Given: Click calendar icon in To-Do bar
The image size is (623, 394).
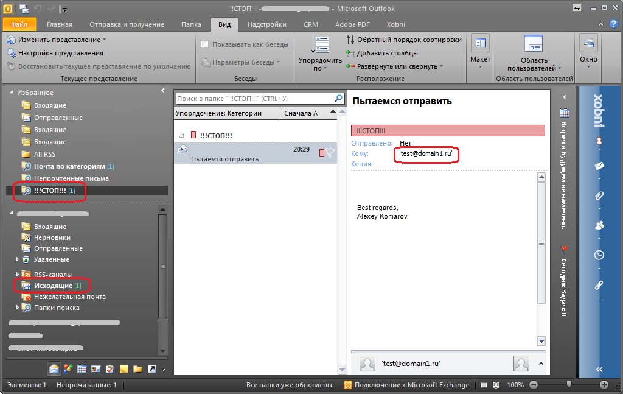Looking at the screenshot, I should click(x=564, y=113).
